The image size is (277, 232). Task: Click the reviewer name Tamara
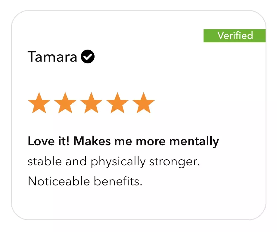pos(52,56)
